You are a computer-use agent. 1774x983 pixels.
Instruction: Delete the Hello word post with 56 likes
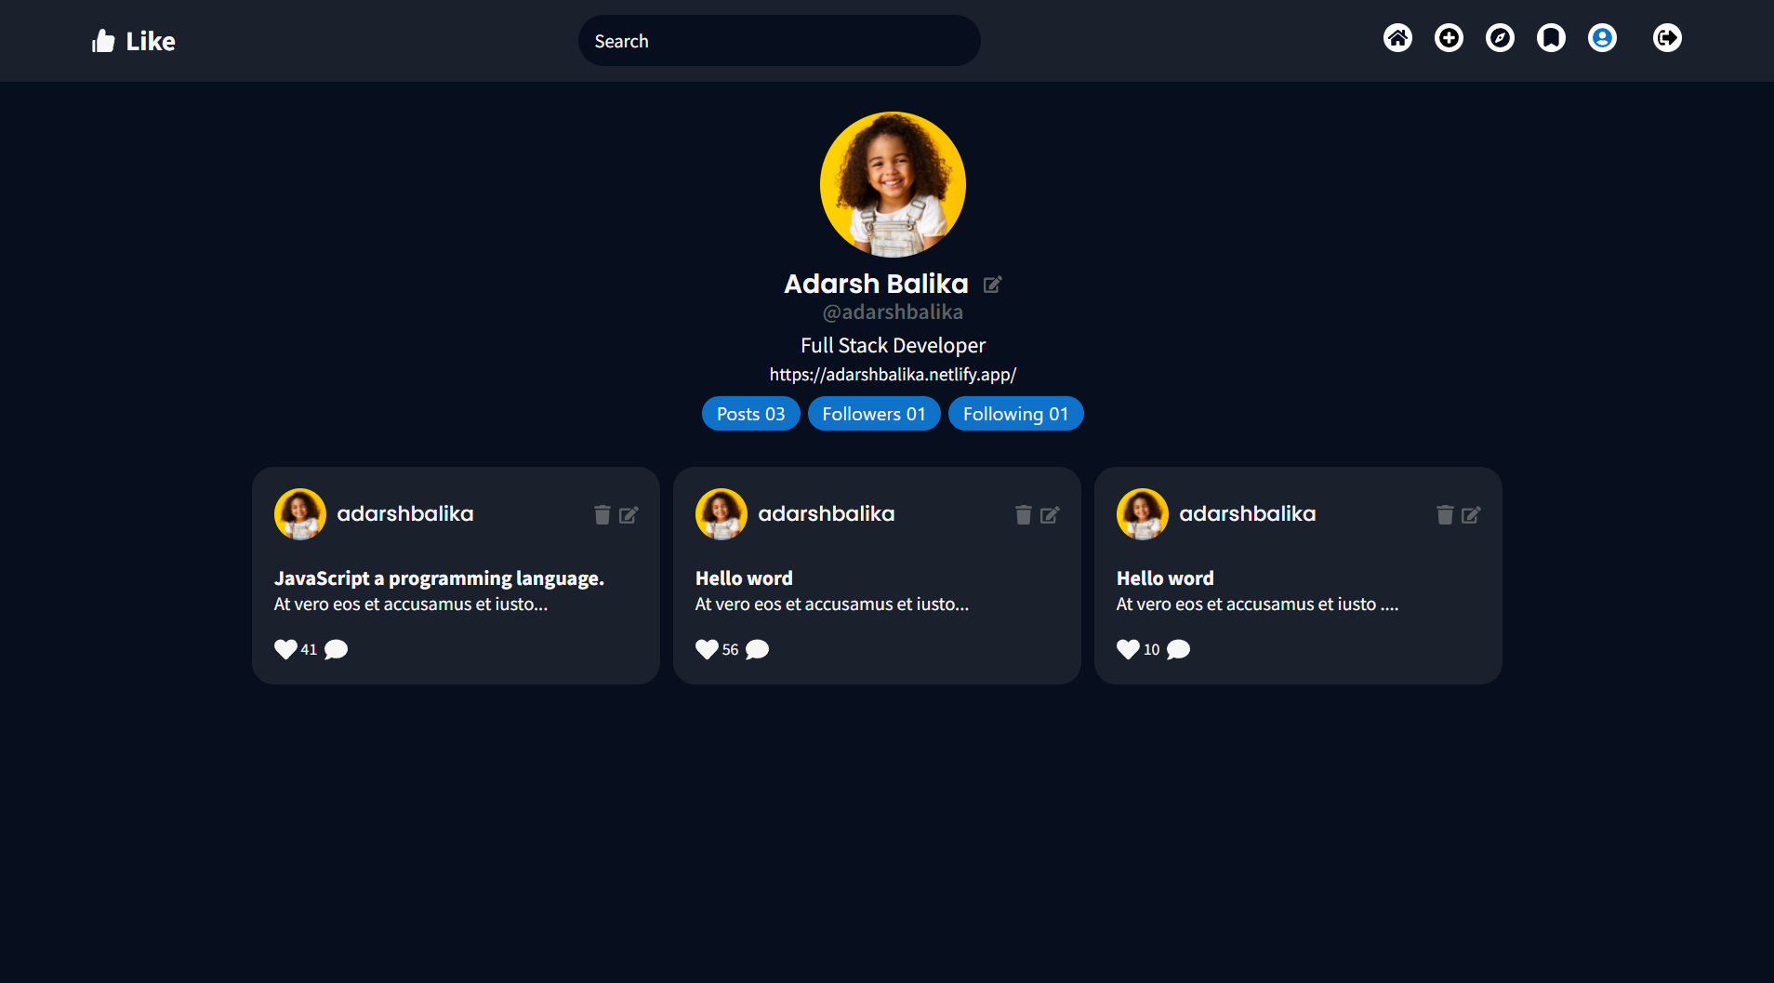[1024, 514]
